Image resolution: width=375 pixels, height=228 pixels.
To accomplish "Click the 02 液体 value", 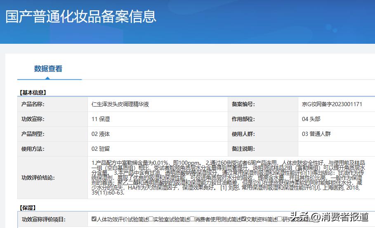I will click(x=100, y=134).
